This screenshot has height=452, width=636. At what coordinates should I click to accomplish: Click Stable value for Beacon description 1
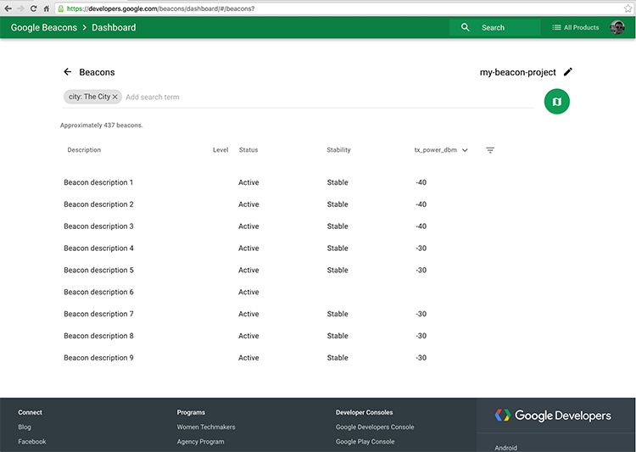(338, 182)
